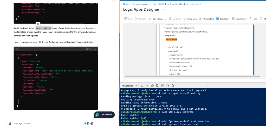
Task: Click the "name": "ssh_rule" line in code view
Action: (x=176, y=47)
